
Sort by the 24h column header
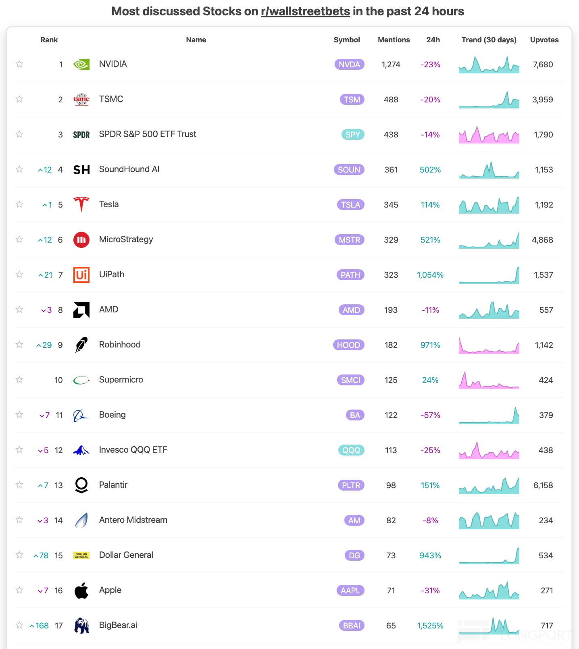tap(433, 40)
